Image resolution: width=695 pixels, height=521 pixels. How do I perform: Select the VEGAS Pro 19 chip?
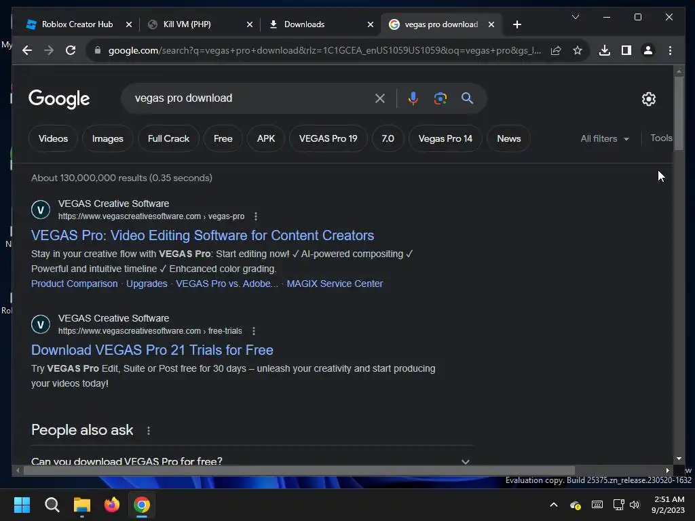point(328,138)
